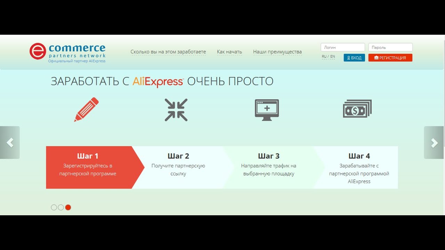445x250 pixels.
Task: Click the blue ВХОД button
Action: tap(354, 58)
